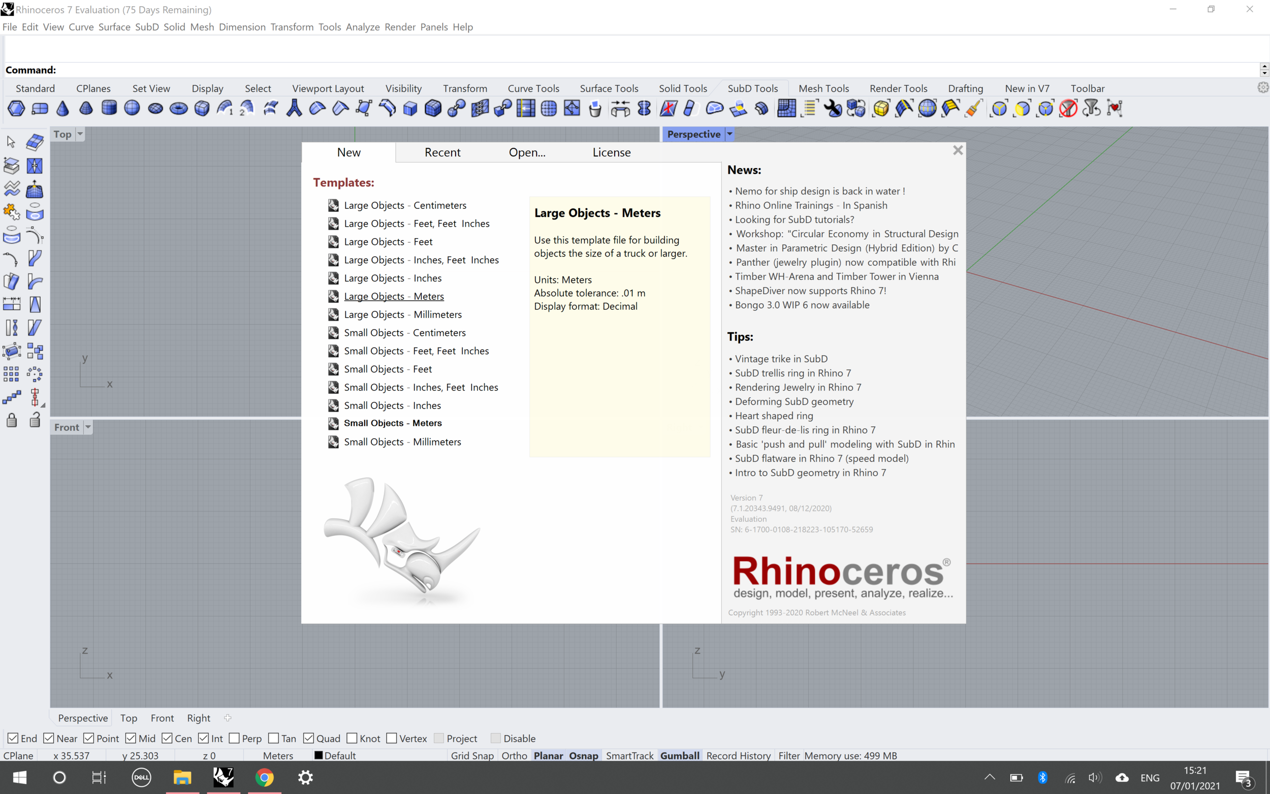The height and width of the screenshot is (794, 1270).
Task: Switch to the Recent tab in splash dialog
Action: tap(442, 152)
